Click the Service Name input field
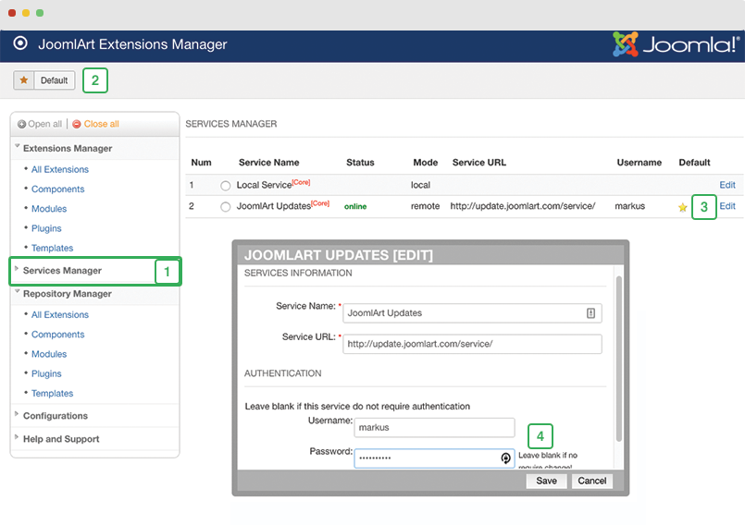The height and width of the screenshot is (525, 745). [x=472, y=313]
